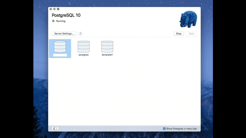The image size is (246, 138).
Task: Select the highlighted unnamed database icon
Action: coord(60,46)
